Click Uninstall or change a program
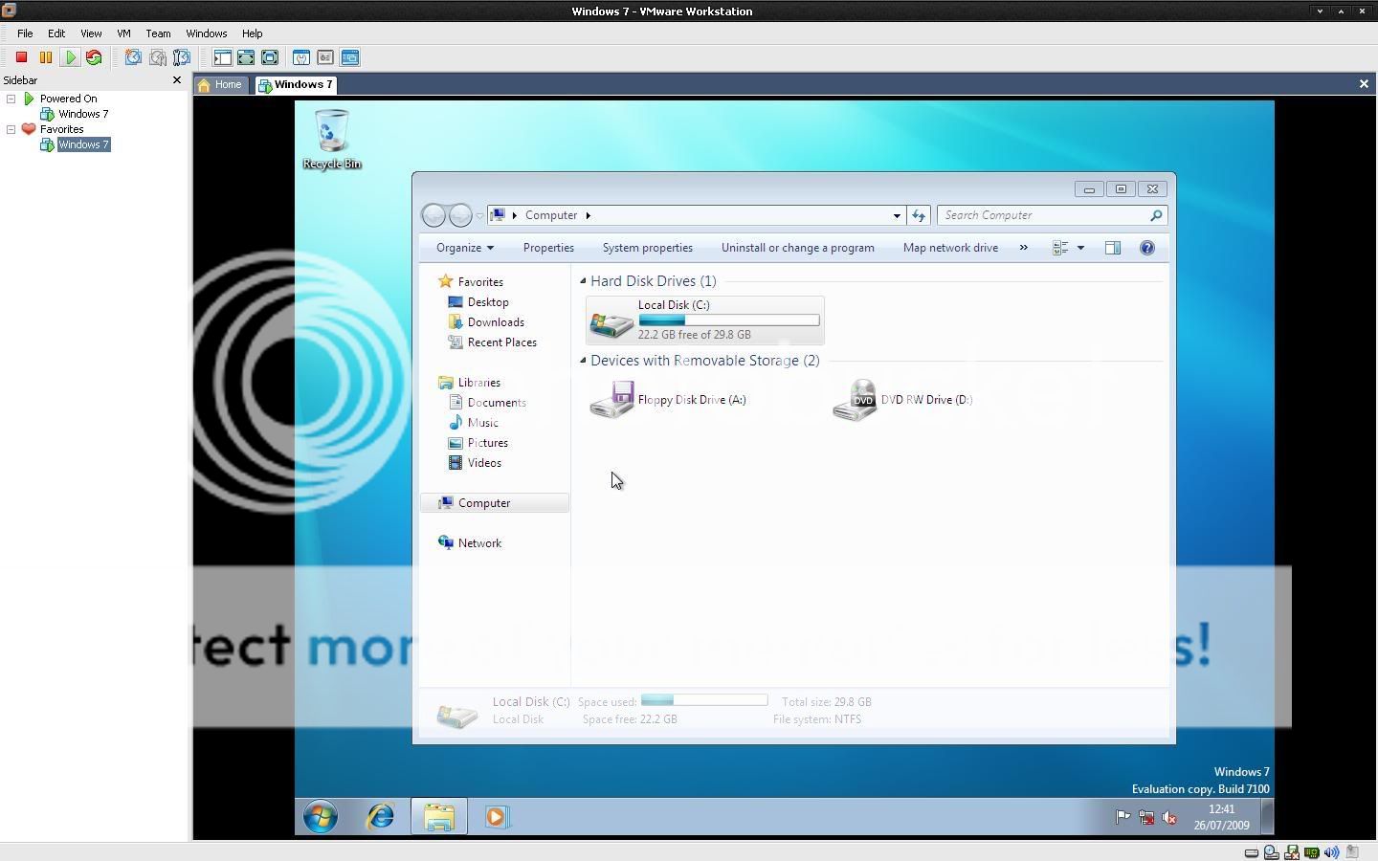Image resolution: width=1378 pixels, height=861 pixels. pyautogui.click(x=798, y=248)
